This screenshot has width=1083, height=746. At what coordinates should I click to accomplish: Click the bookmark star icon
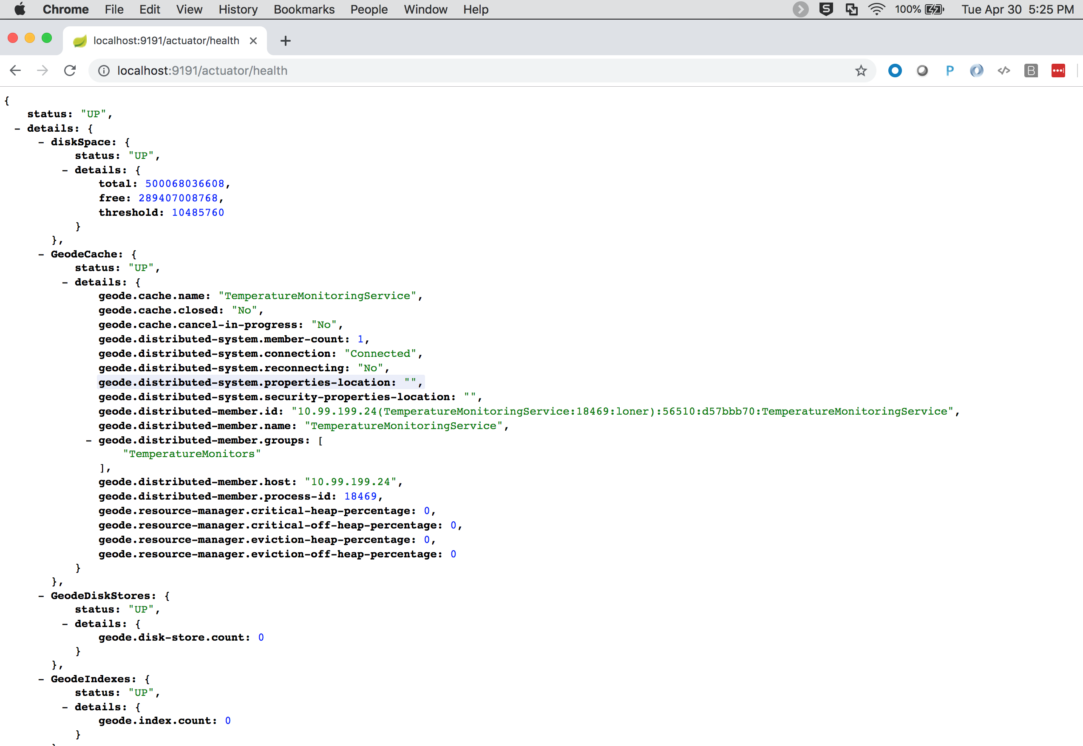[862, 70]
